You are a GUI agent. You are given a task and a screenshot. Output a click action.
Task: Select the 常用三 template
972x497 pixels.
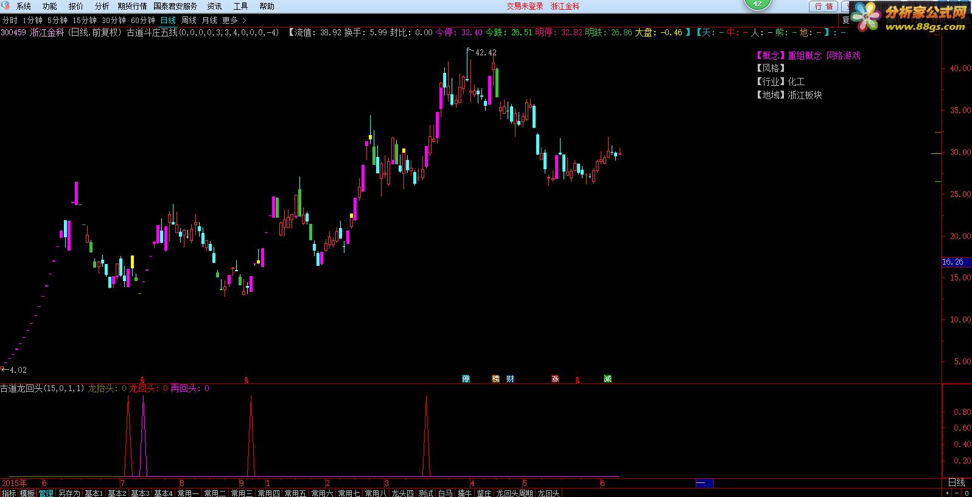point(242,493)
